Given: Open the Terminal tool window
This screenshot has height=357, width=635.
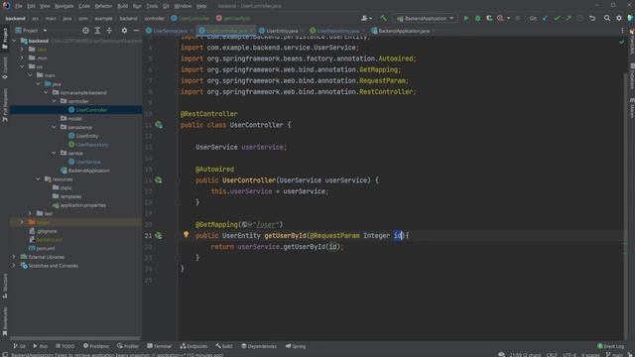Looking at the screenshot, I should coord(159,346).
